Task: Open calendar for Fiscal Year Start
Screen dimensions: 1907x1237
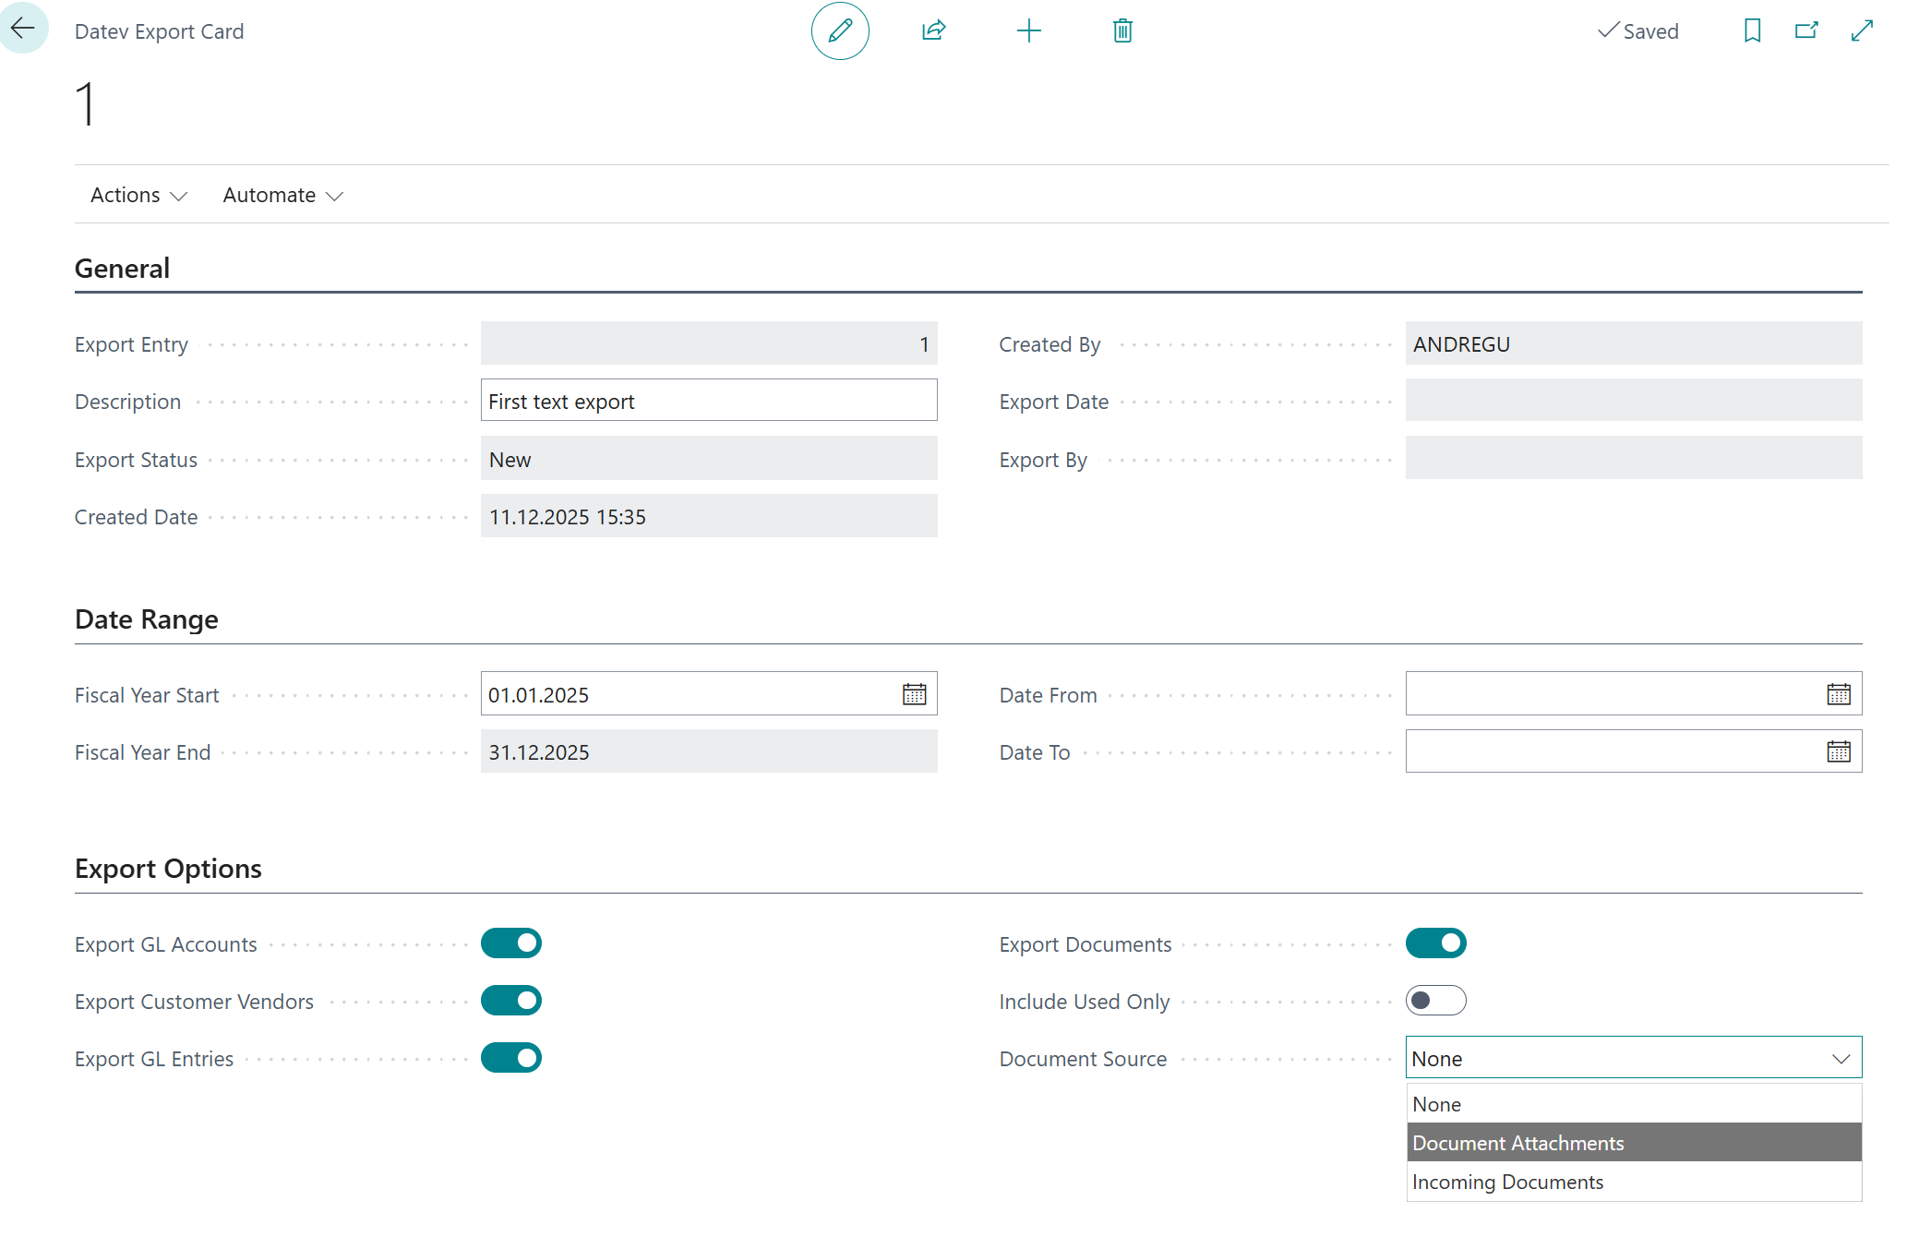Action: (x=914, y=694)
